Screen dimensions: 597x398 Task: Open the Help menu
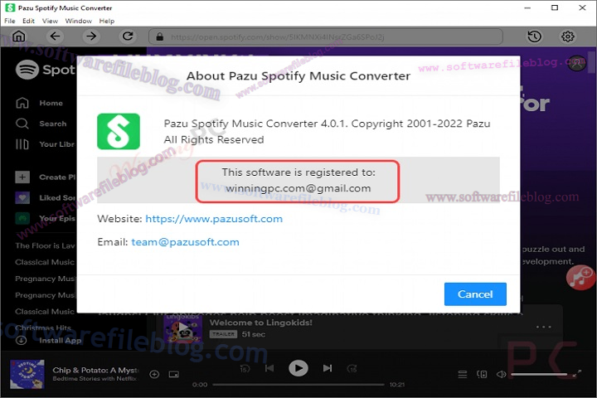pyautogui.click(x=107, y=20)
